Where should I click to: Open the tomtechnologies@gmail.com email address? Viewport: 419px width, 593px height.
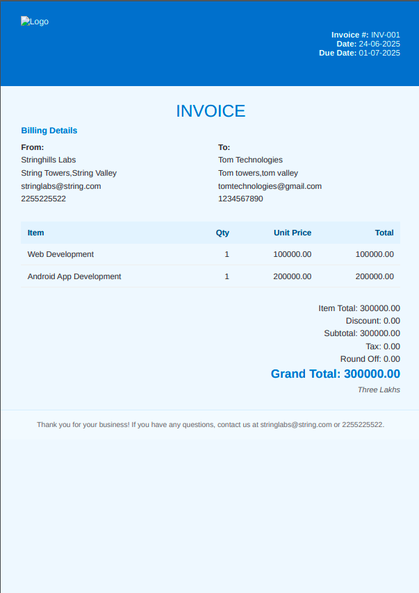pyautogui.click(x=270, y=186)
